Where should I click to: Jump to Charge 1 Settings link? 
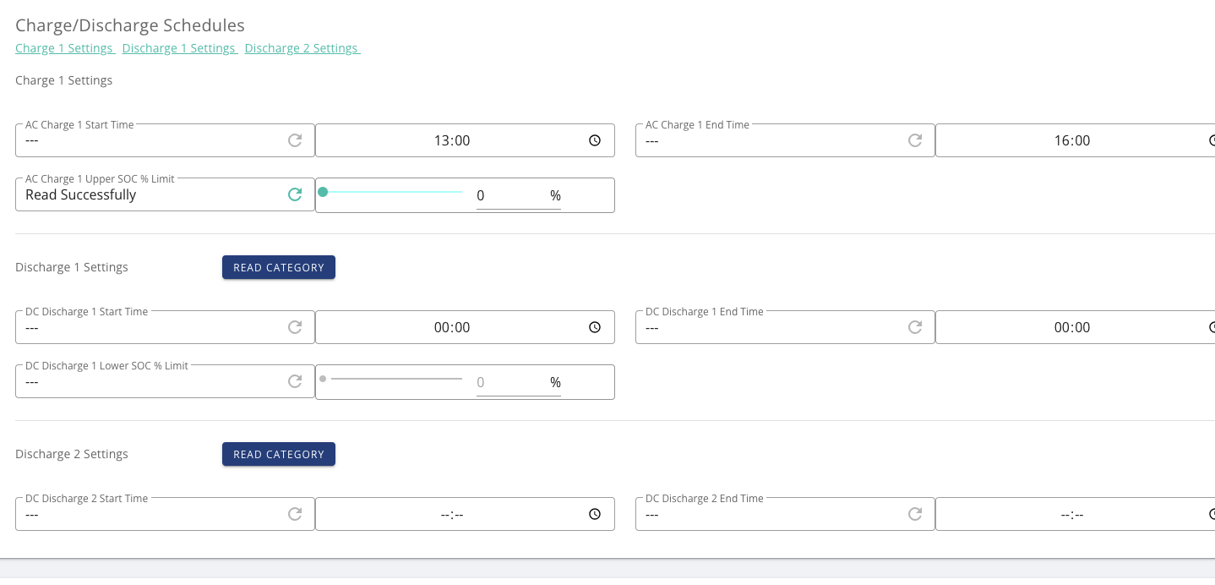pyautogui.click(x=65, y=48)
